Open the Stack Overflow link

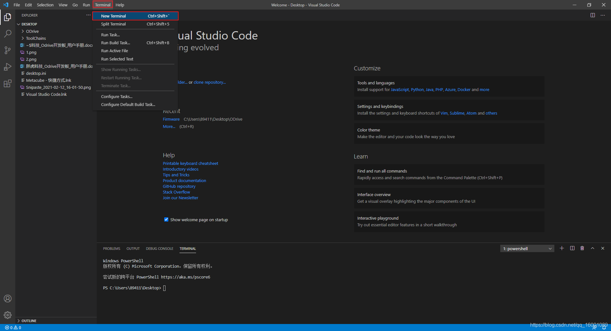(176, 192)
